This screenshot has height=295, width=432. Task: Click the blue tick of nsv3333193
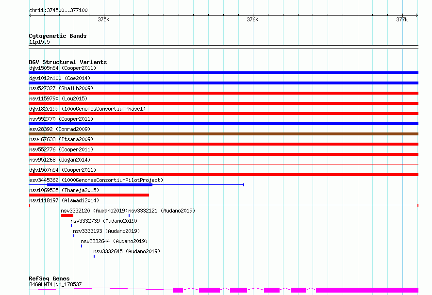point(74,236)
